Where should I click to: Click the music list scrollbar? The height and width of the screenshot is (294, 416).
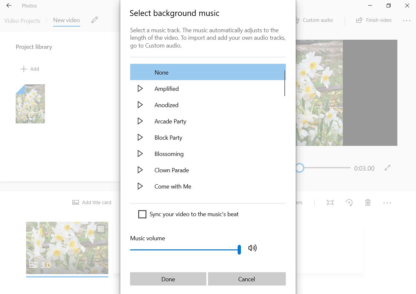(285, 83)
